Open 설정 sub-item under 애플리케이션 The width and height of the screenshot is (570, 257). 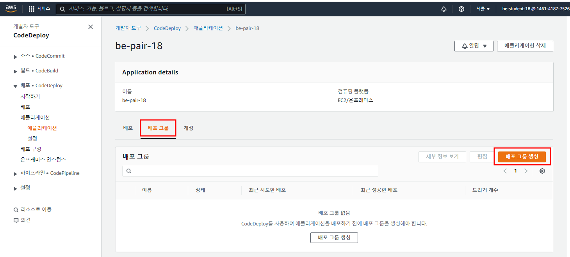pos(32,138)
